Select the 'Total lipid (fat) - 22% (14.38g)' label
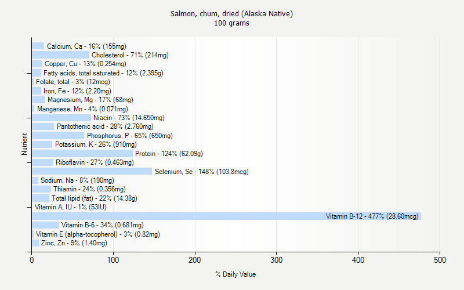 pos(95,198)
